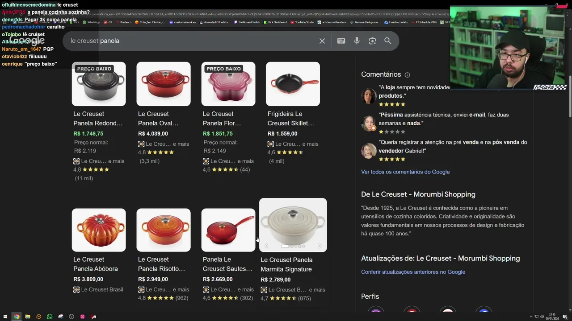
Task: Open Le Creuset Panela Oval product title
Action: (158, 119)
